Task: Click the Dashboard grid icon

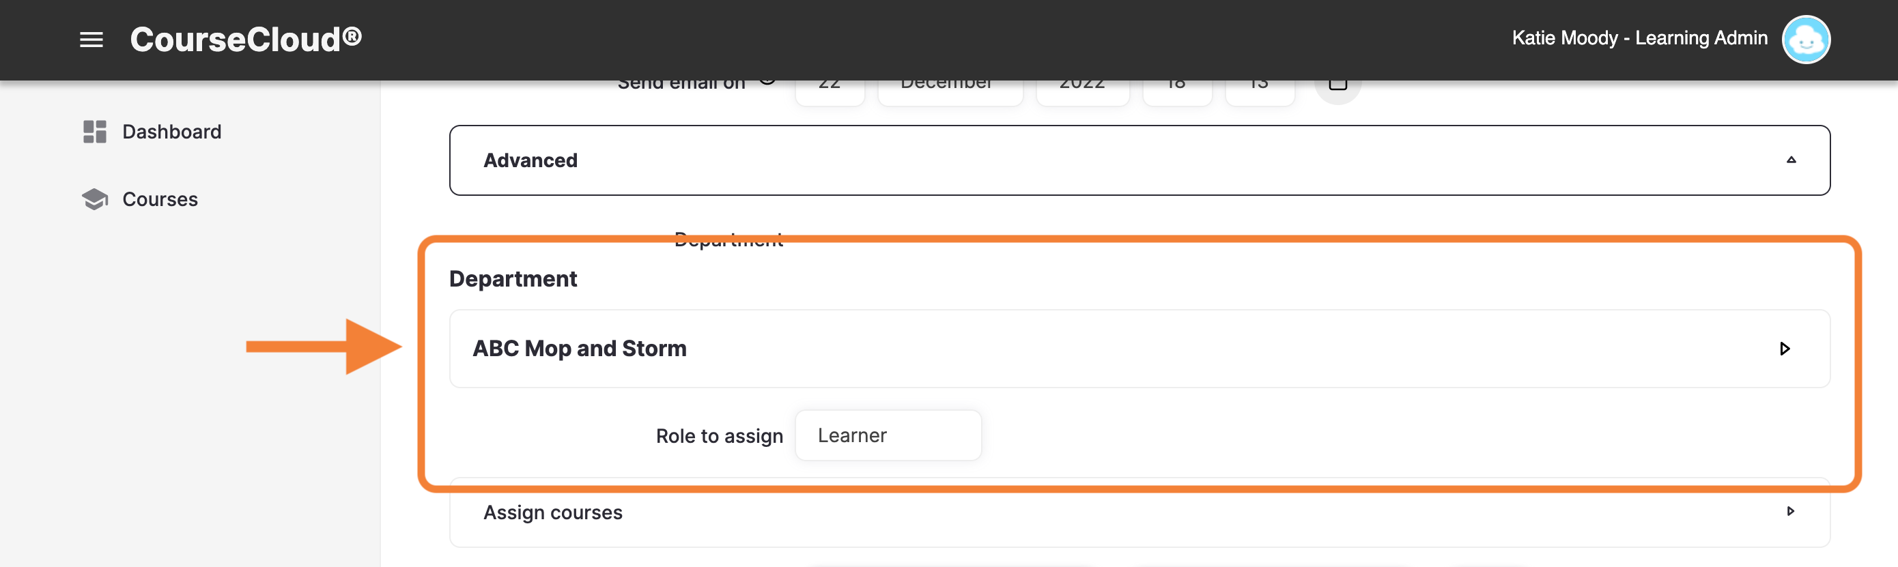Action: 95,132
